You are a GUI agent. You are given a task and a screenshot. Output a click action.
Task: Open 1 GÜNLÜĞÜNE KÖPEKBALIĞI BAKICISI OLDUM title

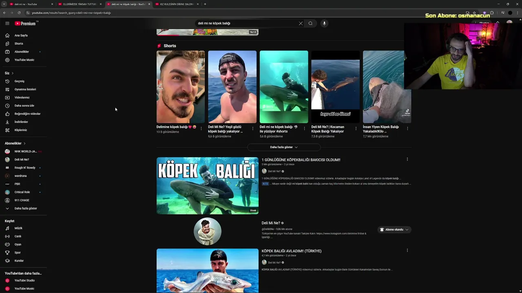pyautogui.click(x=301, y=160)
